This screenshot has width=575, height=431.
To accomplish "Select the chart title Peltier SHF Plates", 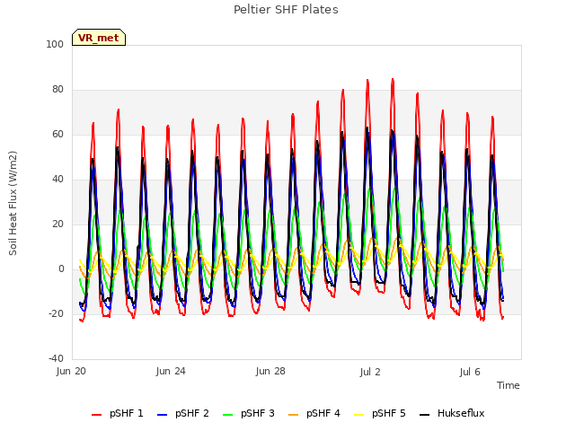I will [286, 10].
